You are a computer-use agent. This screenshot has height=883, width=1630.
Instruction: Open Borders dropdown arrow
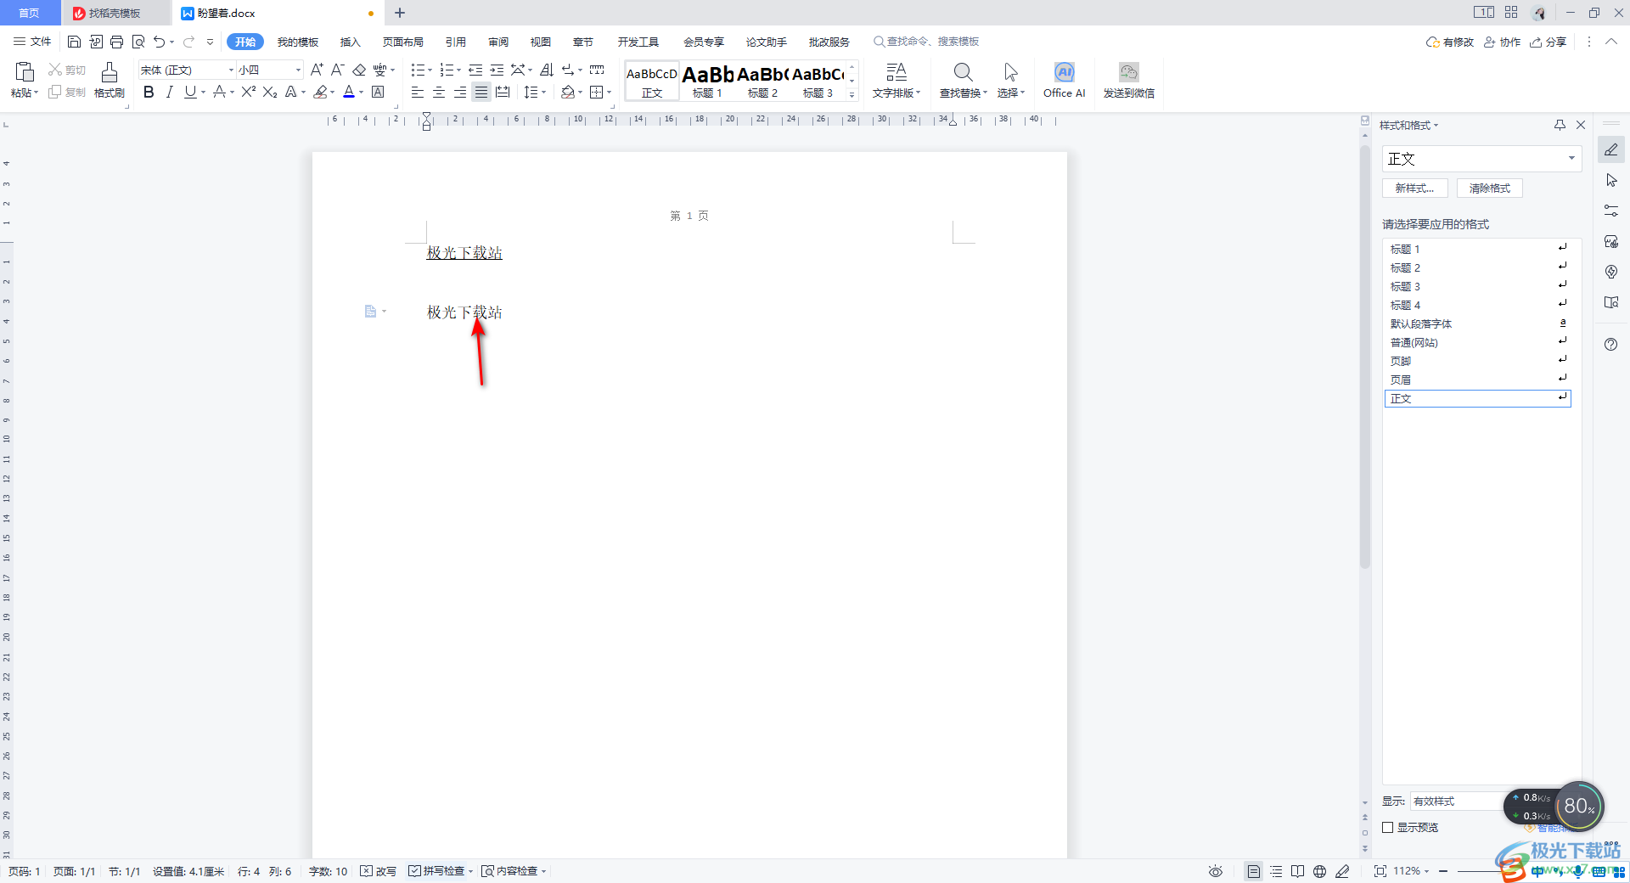(x=610, y=92)
